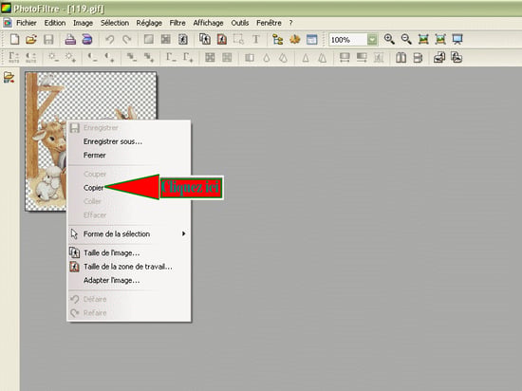The height and width of the screenshot is (391, 522).
Task: Click the Zoom in magnifier icon
Action: [389, 39]
